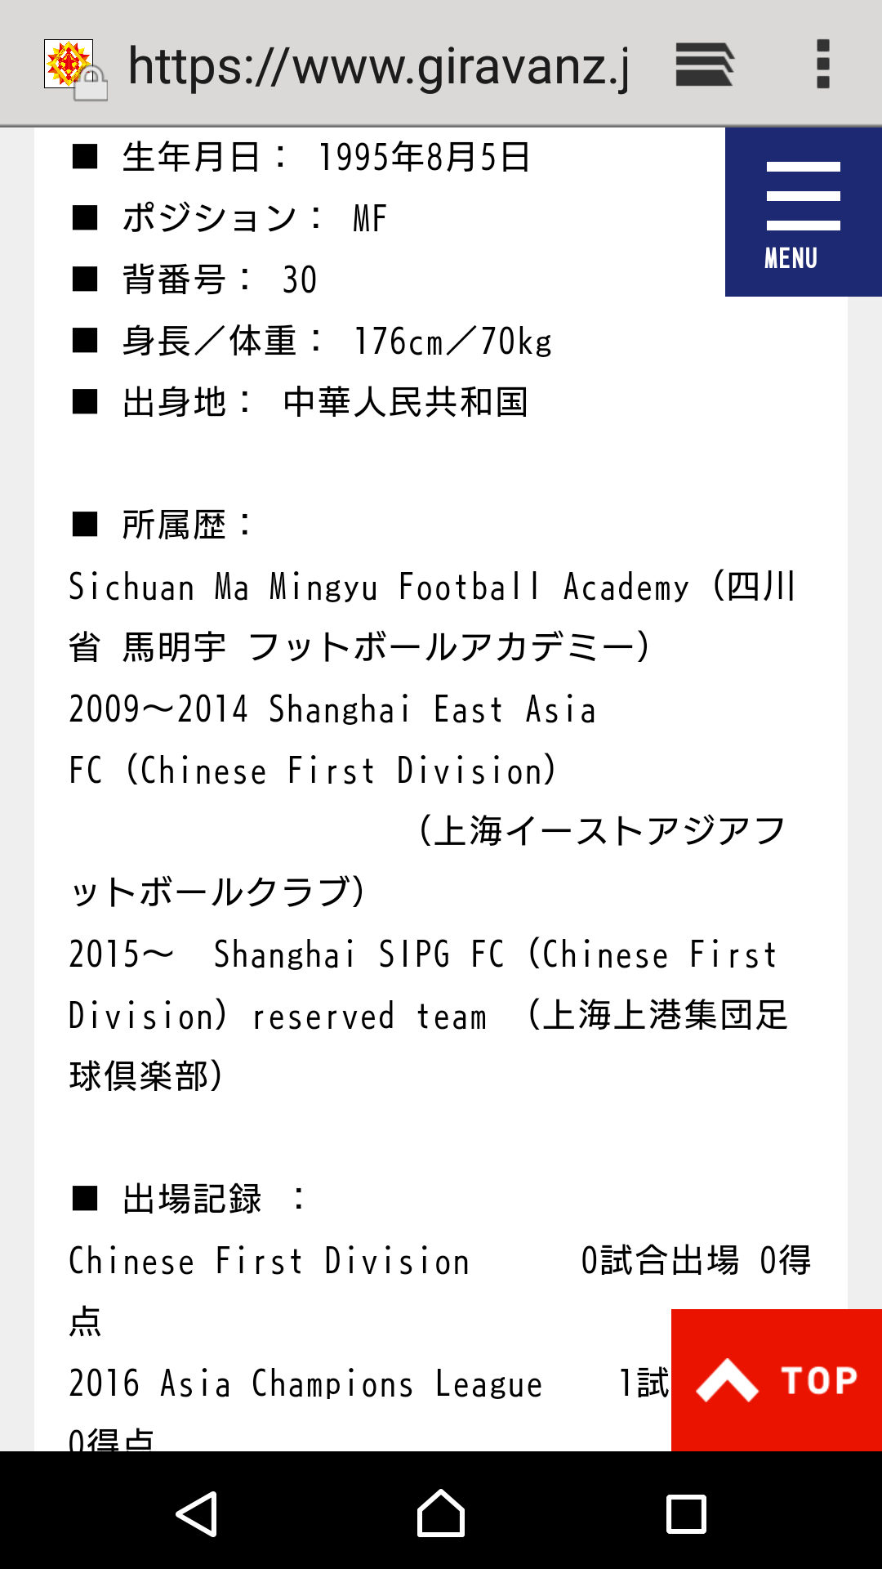This screenshot has height=1569, width=882.
Task: Tap the 背番号 30 line
Action: (x=219, y=279)
